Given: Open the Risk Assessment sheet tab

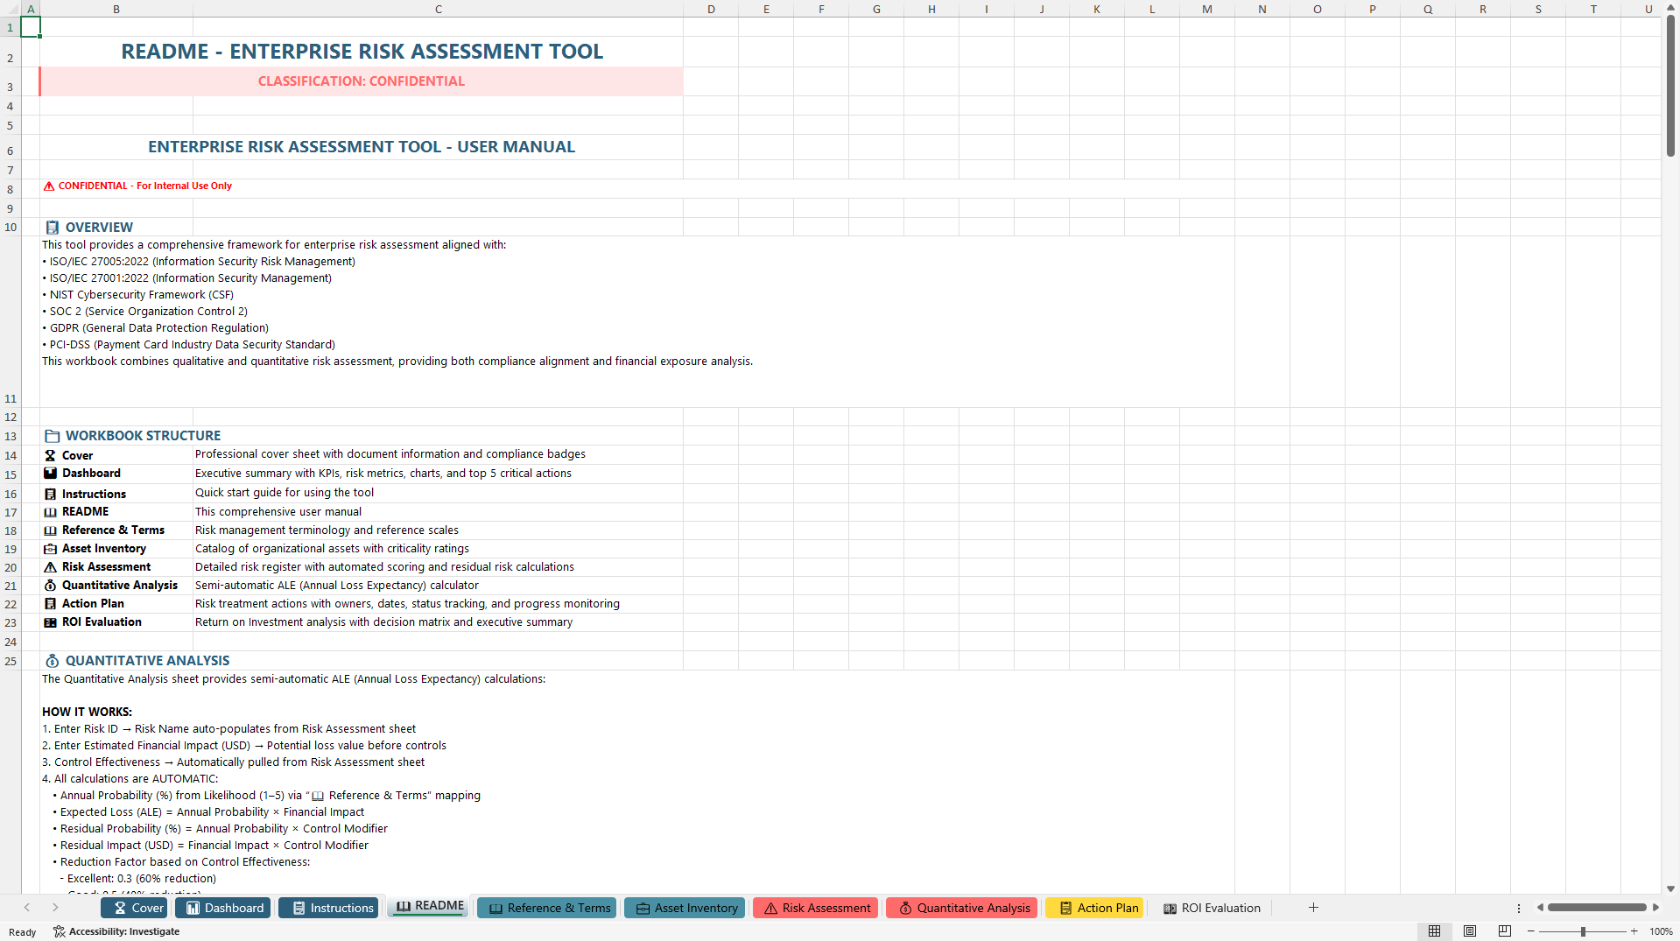Looking at the screenshot, I should [x=816, y=908].
